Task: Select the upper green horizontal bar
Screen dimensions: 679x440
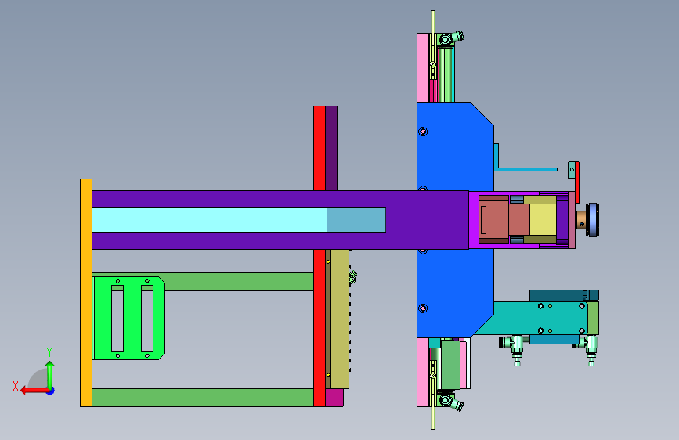Action: [x=239, y=282]
